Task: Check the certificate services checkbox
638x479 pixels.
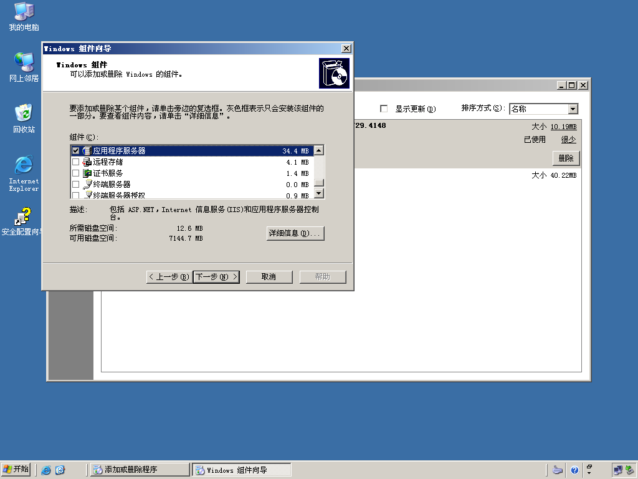Action: click(75, 173)
